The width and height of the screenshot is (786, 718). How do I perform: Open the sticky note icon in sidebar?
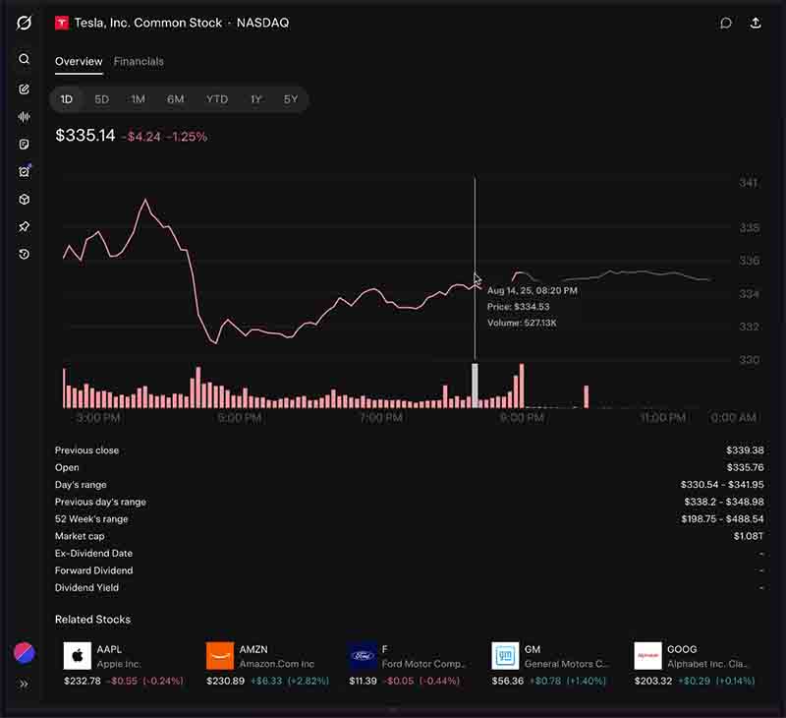(24, 145)
